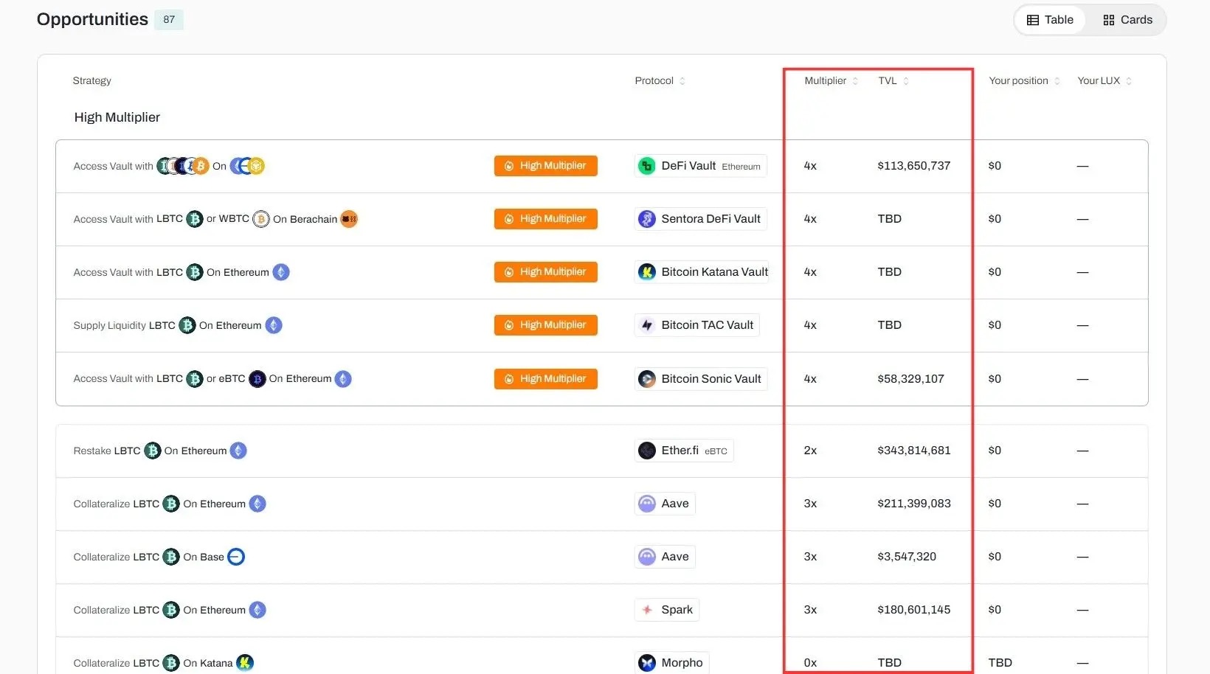
Task: Click the Sentora DeFi Vault icon
Action: pyautogui.click(x=647, y=219)
